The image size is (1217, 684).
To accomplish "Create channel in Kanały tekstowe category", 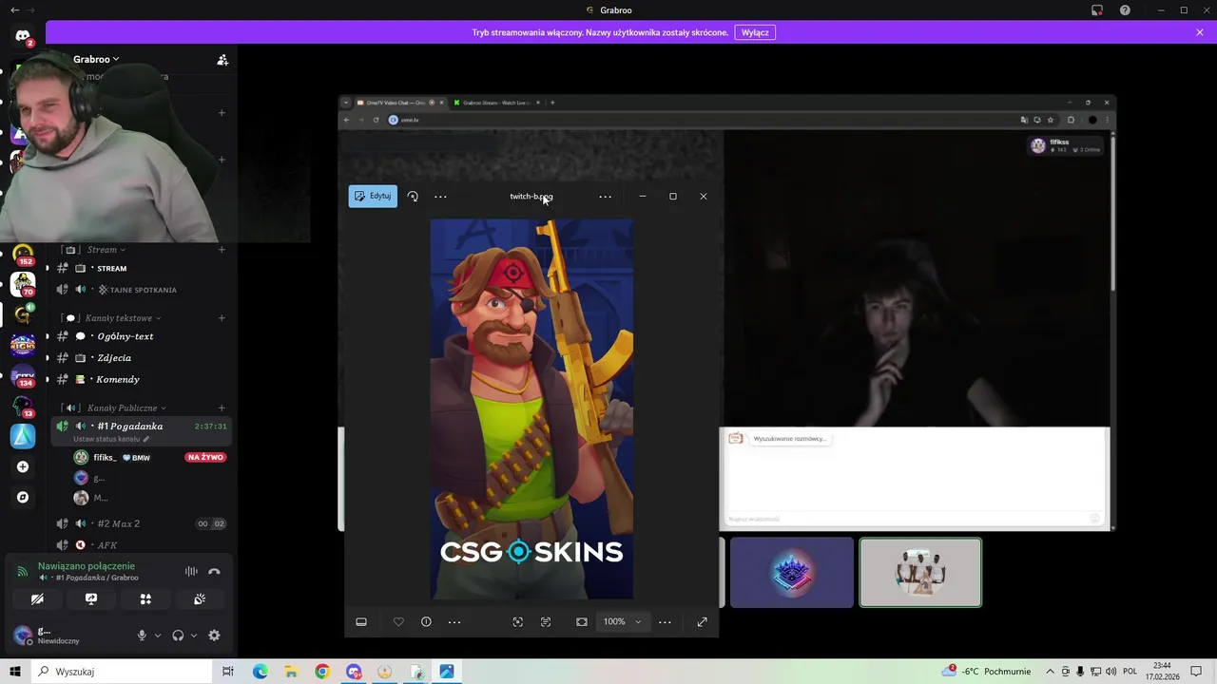I will click(222, 318).
